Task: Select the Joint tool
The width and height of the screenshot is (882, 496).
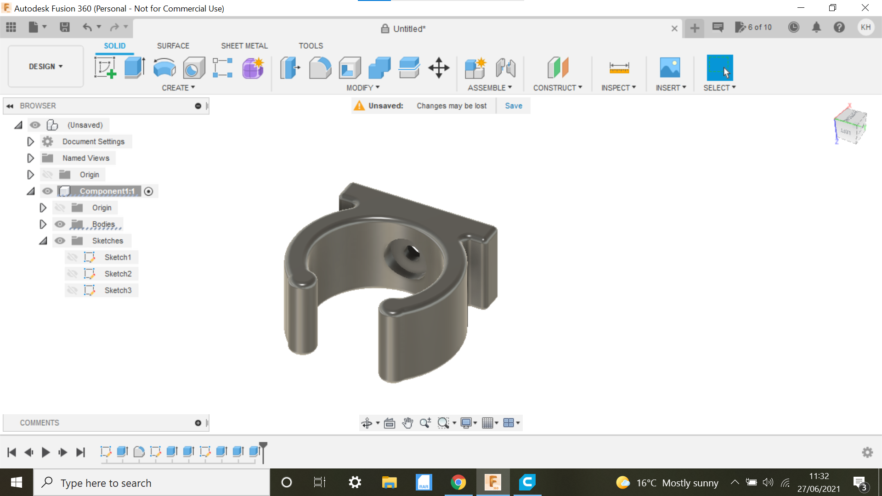Action: point(506,68)
